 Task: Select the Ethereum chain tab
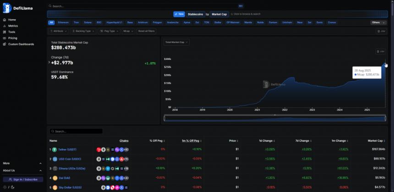pyautogui.click(x=63, y=22)
